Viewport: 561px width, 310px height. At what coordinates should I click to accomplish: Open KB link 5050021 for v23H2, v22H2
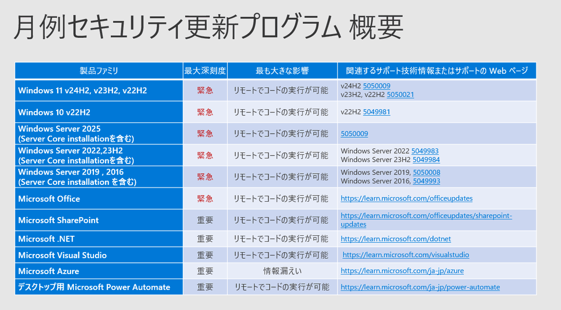pos(400,94)
